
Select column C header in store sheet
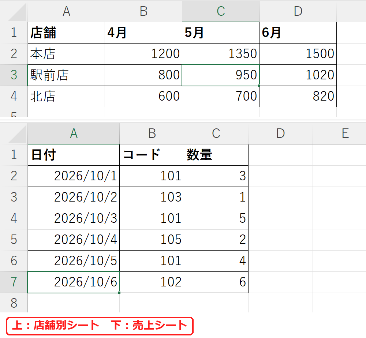[221, 12]
